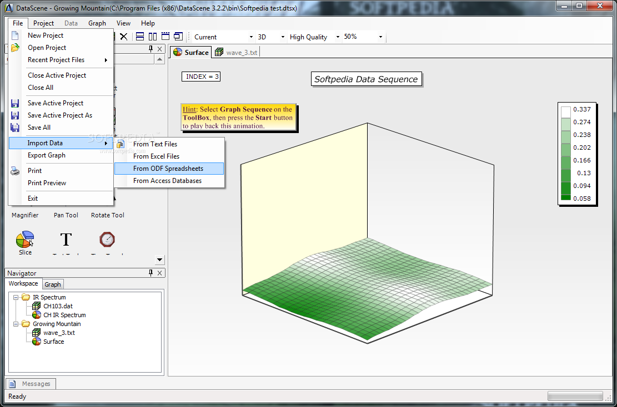Switch to Navigator Workspace tab

(23, 283)
